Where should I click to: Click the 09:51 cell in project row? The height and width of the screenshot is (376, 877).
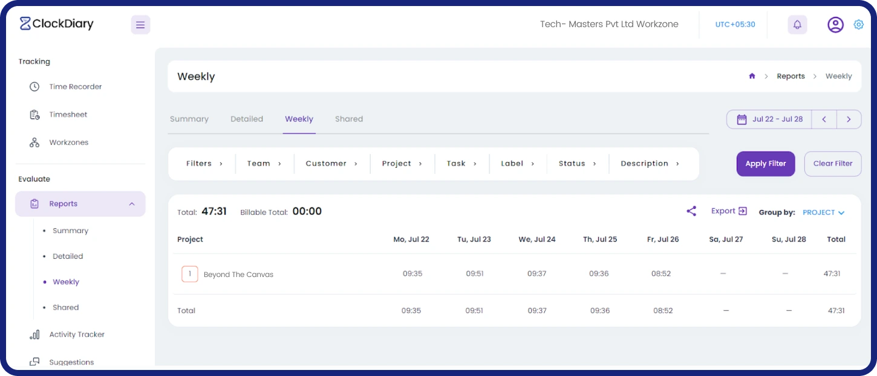pyautogui.click(x=475, y=274)
